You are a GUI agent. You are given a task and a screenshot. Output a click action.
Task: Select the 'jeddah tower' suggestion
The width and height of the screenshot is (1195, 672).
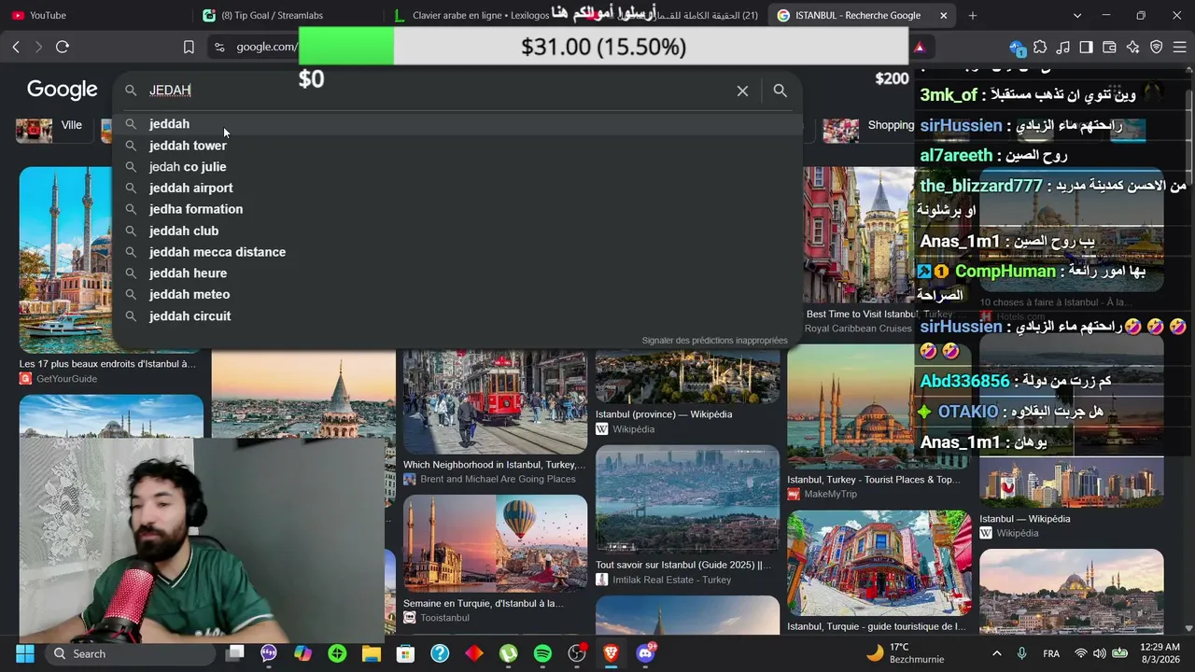click(457, 146)
